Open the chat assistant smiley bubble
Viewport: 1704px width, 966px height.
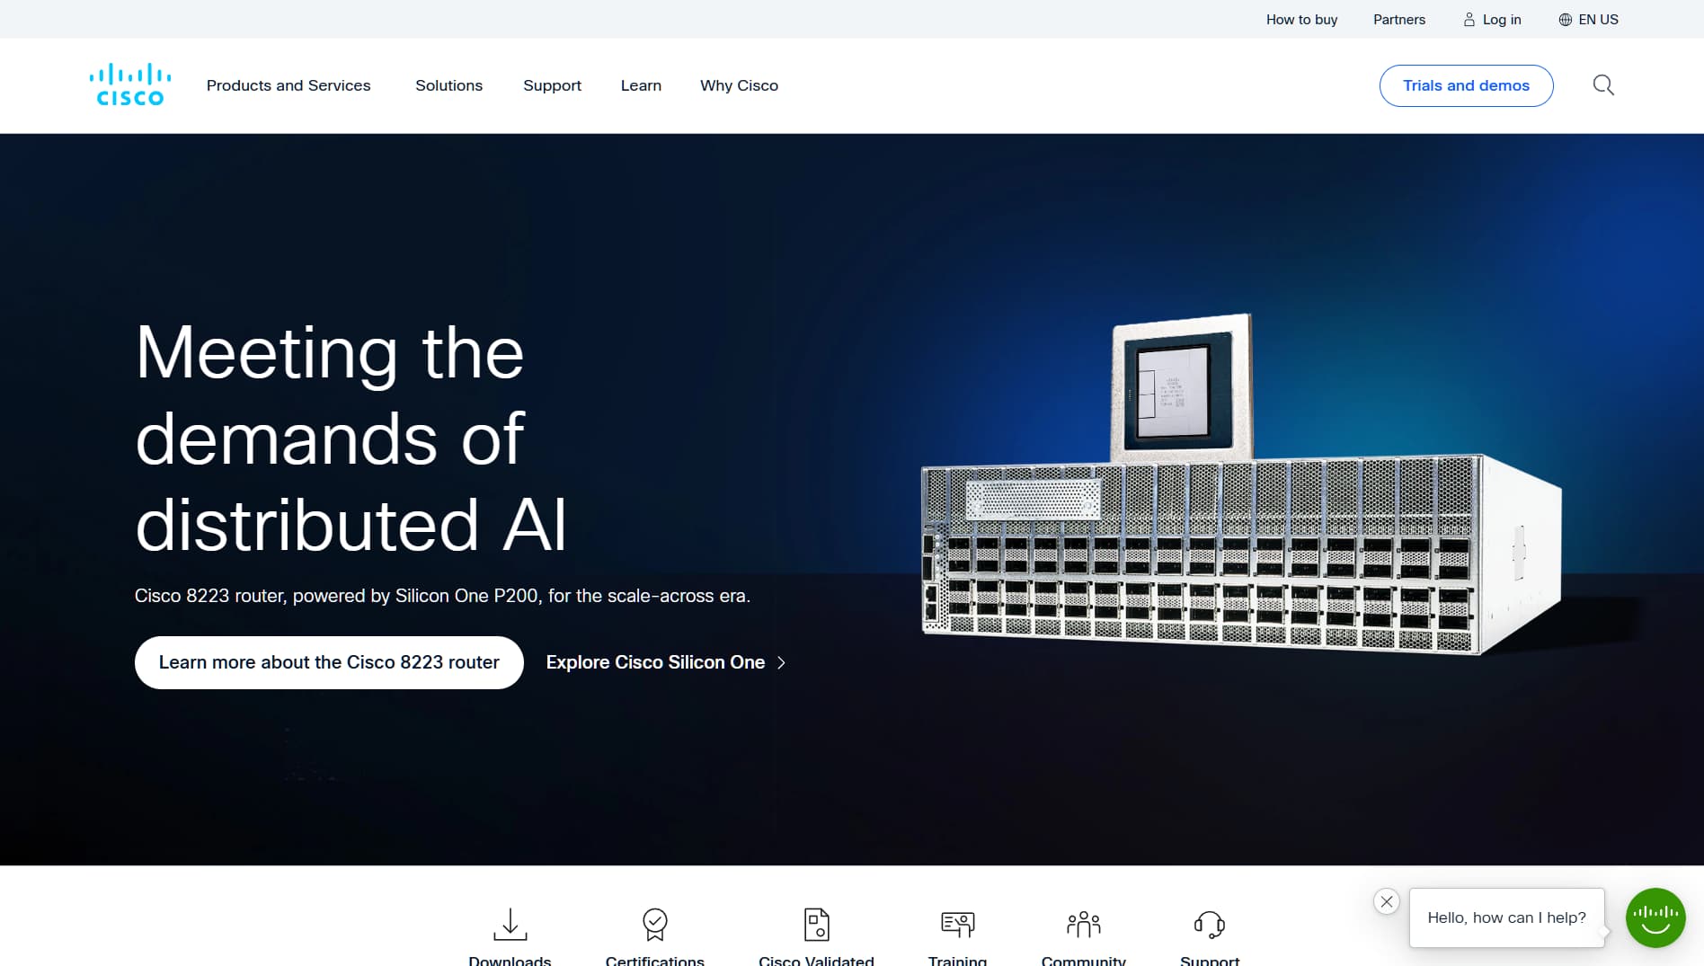point(1655,917)
